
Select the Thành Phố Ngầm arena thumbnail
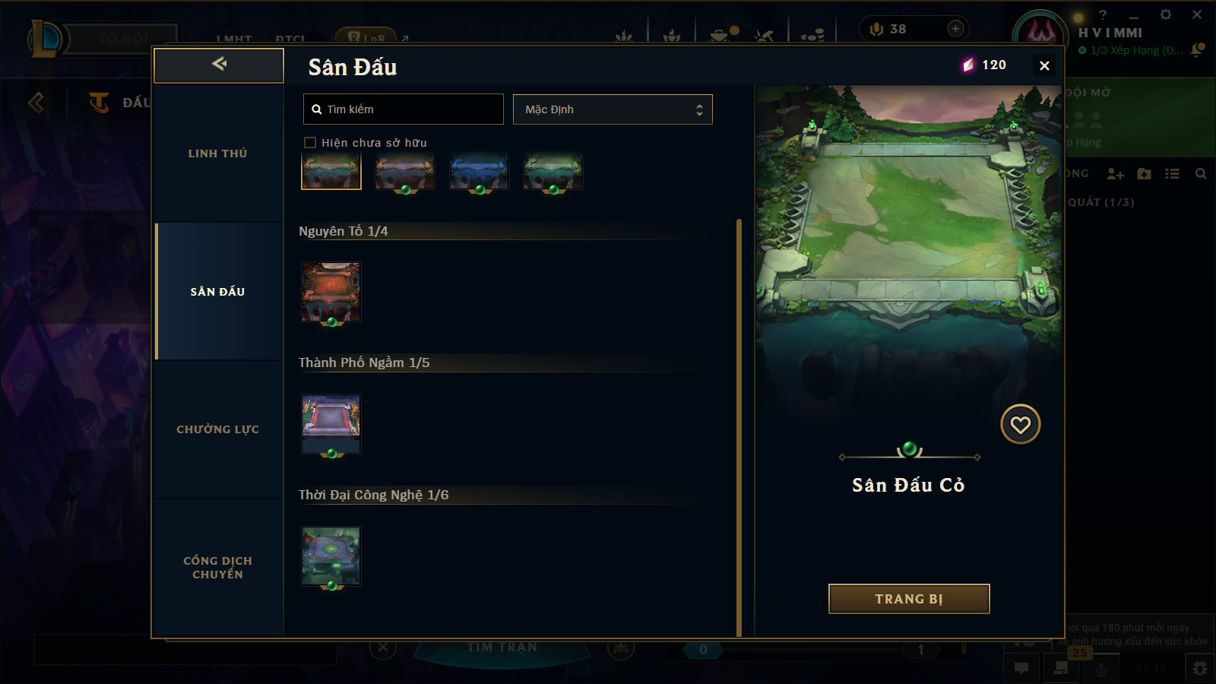(x=331, y=424)
